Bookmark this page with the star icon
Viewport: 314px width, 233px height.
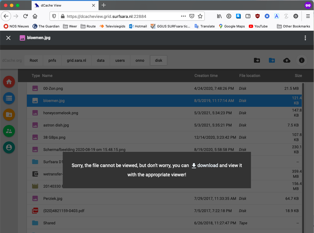pos(200,16)
